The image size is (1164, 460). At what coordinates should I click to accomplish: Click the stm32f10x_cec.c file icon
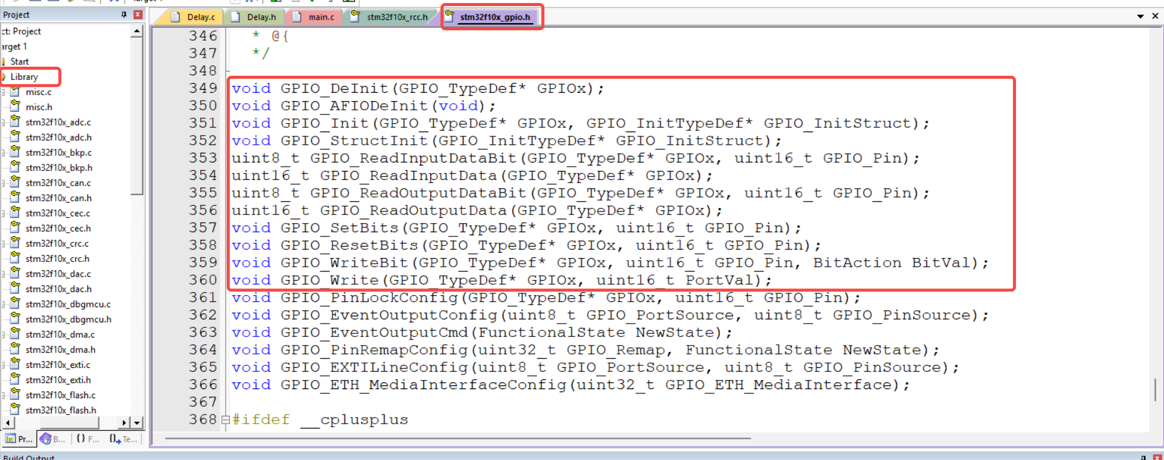[x=16, y=213]
